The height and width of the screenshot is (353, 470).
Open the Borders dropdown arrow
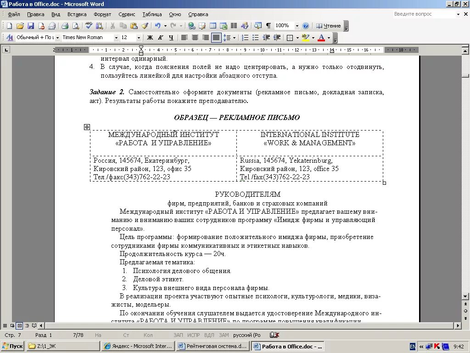pyautogui.click(x=297, y=38)
